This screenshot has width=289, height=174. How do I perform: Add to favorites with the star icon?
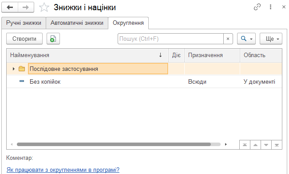click(x=44, y=8)
